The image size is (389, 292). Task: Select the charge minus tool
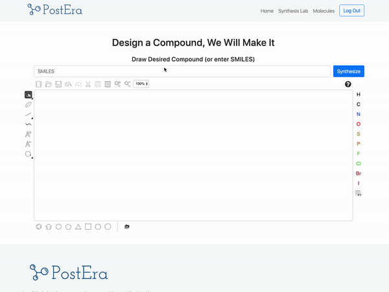29,144
